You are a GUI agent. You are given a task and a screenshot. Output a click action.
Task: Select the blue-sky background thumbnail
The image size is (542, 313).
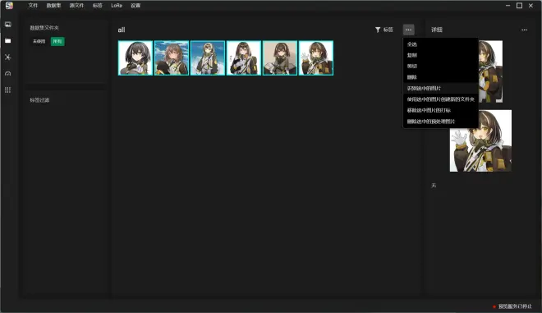208,58
